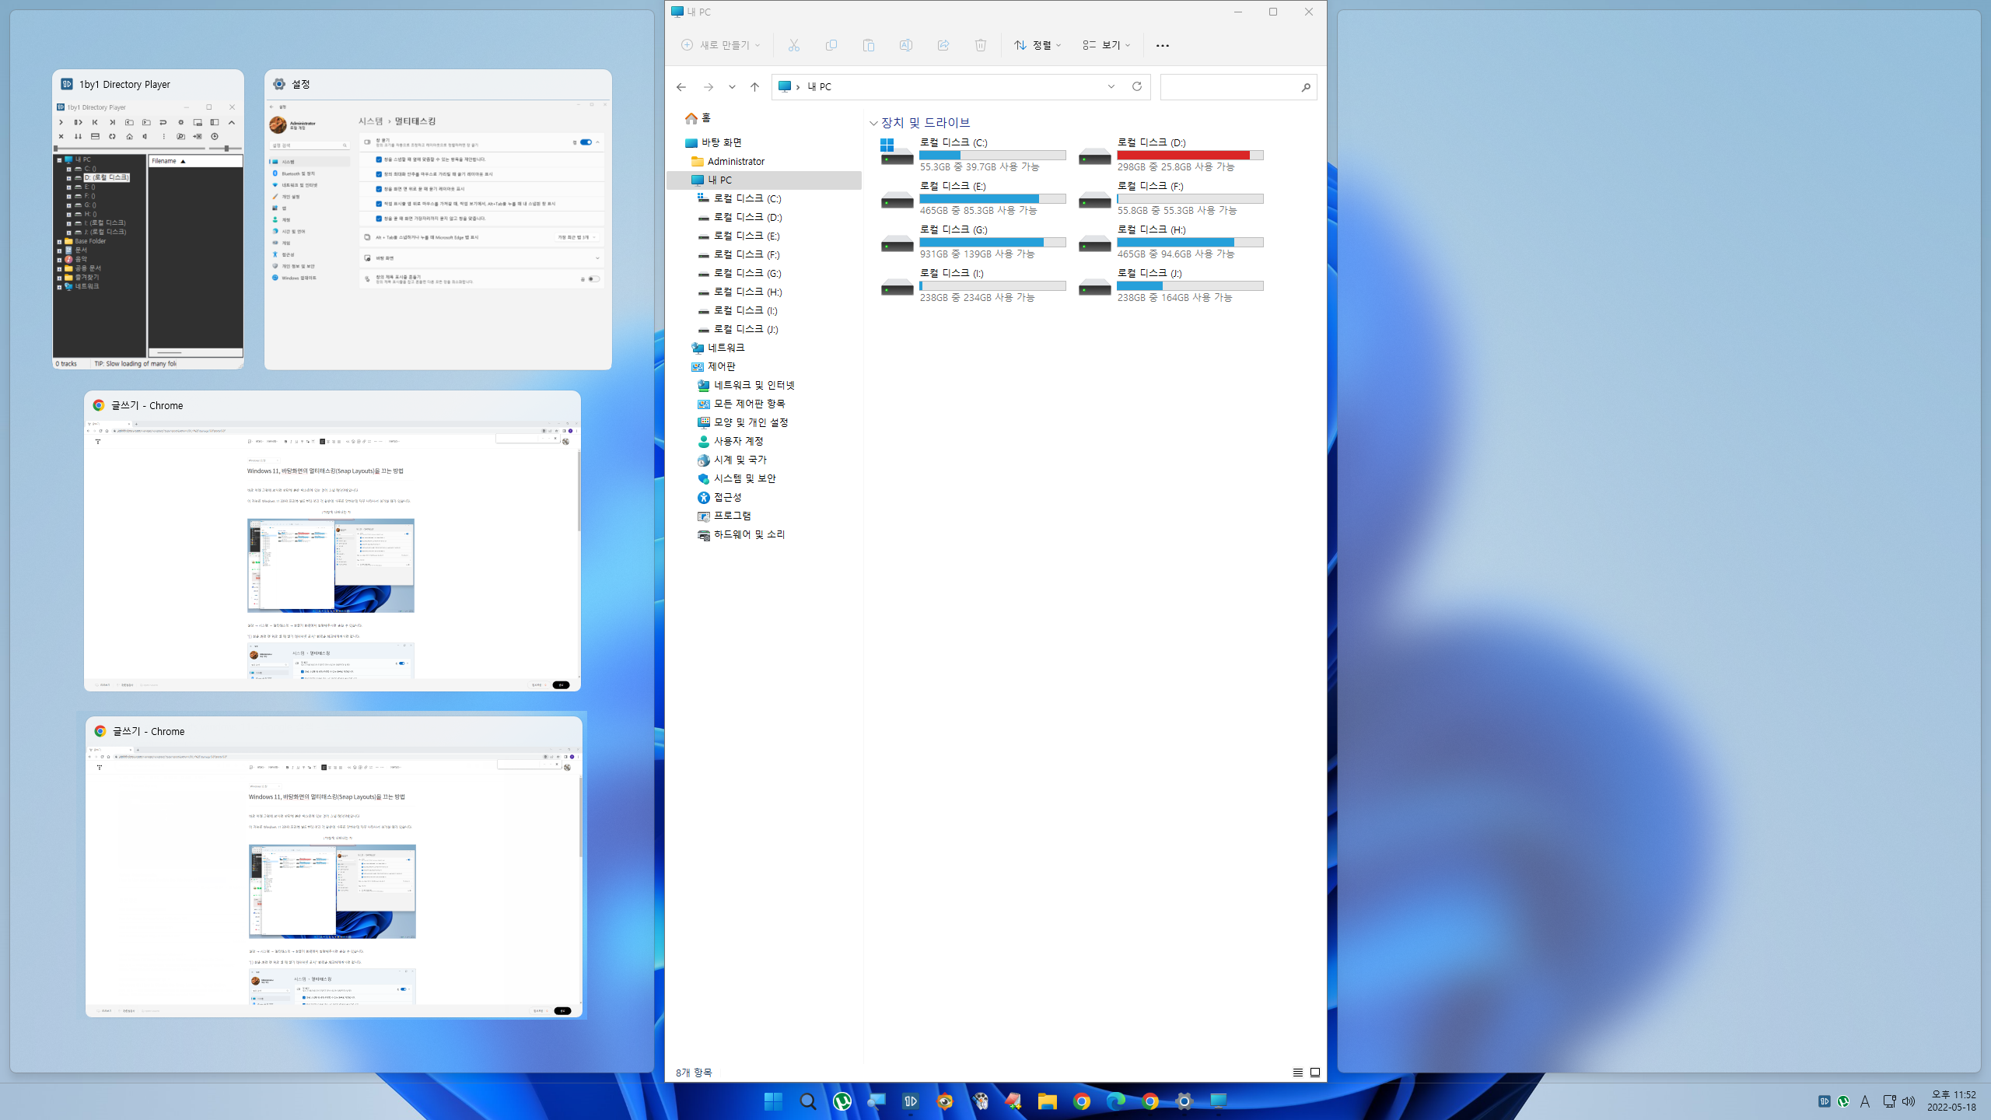1991x1120 pixels.
Task: Open the '보기' view dropdown
Action: (x=1106, y=45)
